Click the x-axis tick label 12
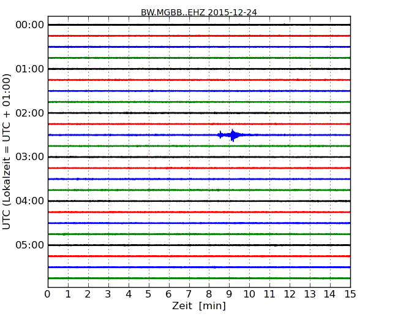 (x=290, y=294)
